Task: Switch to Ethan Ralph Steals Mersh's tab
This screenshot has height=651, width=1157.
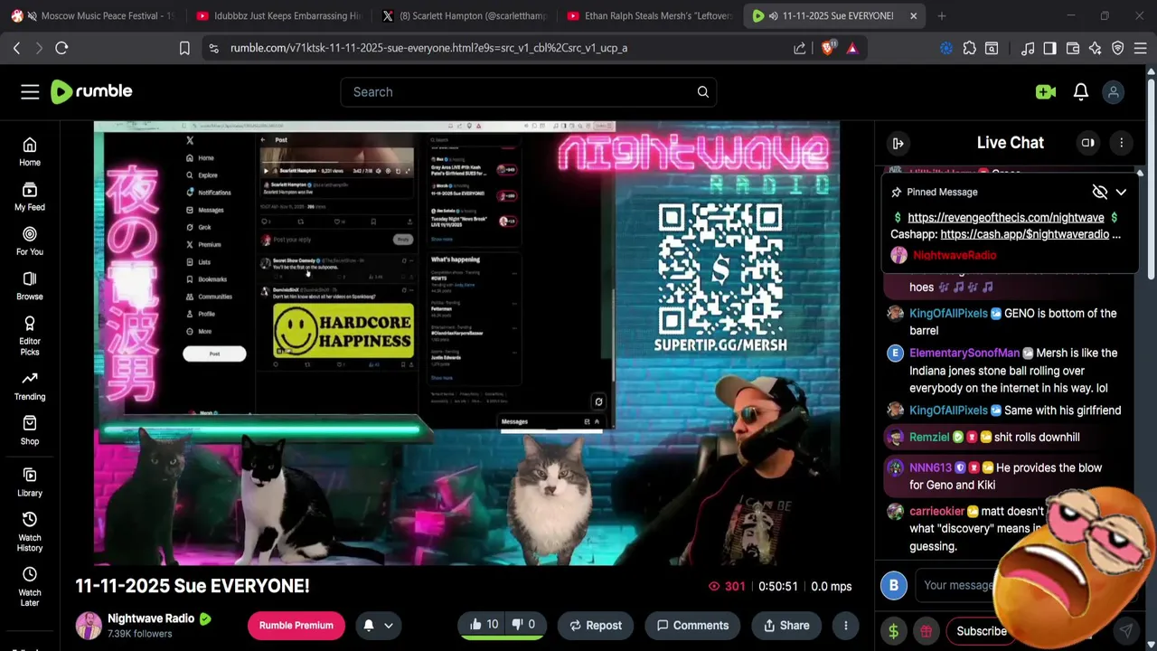Action: click(x=649, y=15)
